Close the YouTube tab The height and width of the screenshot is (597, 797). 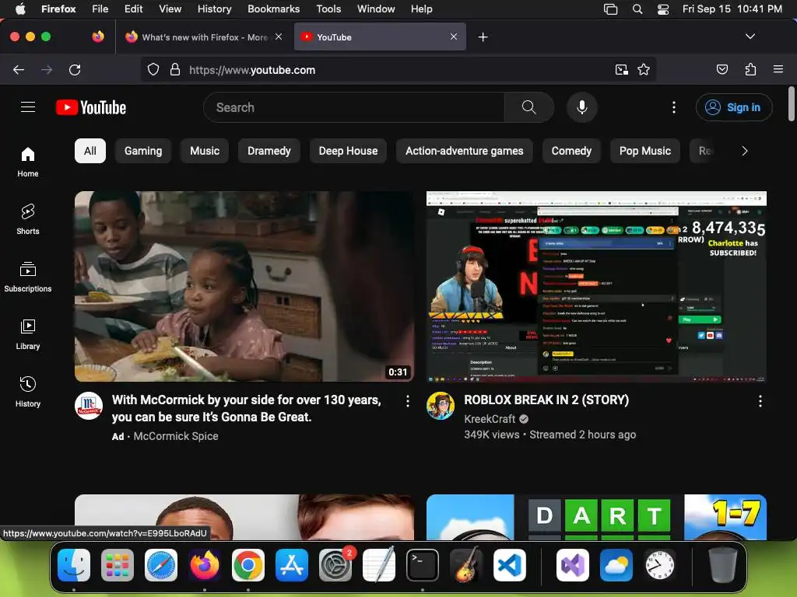(454, 37)
